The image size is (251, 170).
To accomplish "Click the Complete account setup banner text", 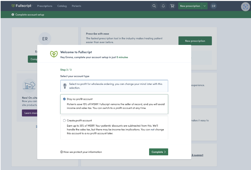I will coord(30,15).
